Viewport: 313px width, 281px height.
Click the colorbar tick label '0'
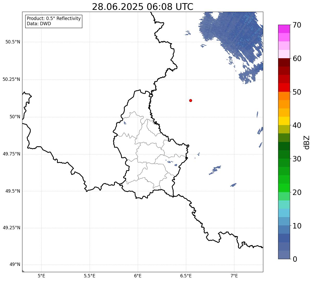point(295,259)
